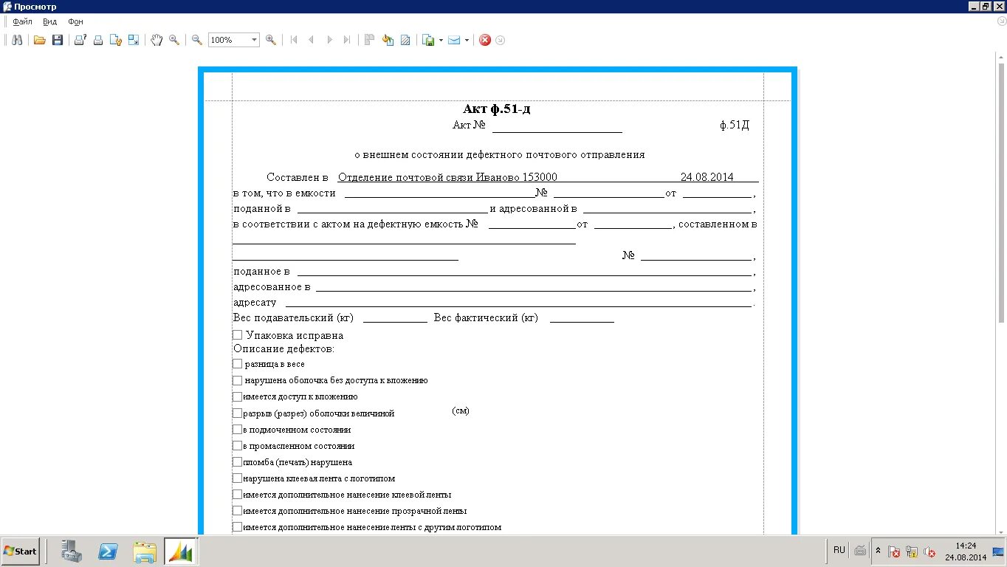Click the Open folder icon in toolbar

[40, 40]
